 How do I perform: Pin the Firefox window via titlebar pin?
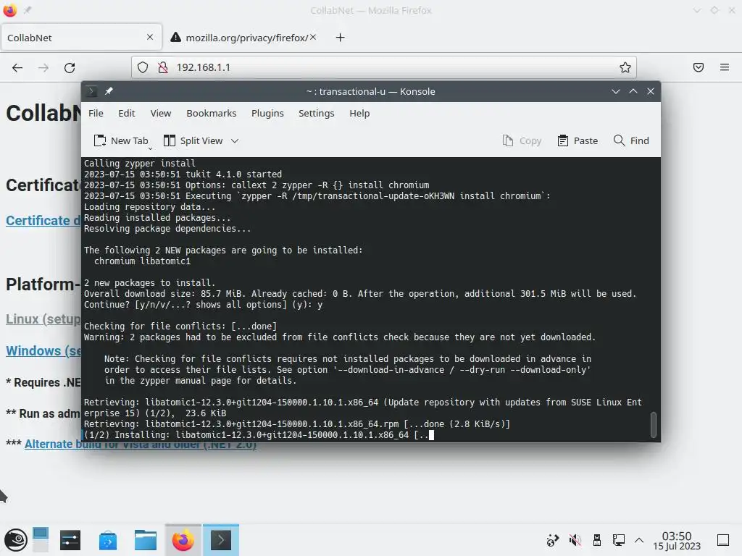pyautogui.click(x=27, y=10)
